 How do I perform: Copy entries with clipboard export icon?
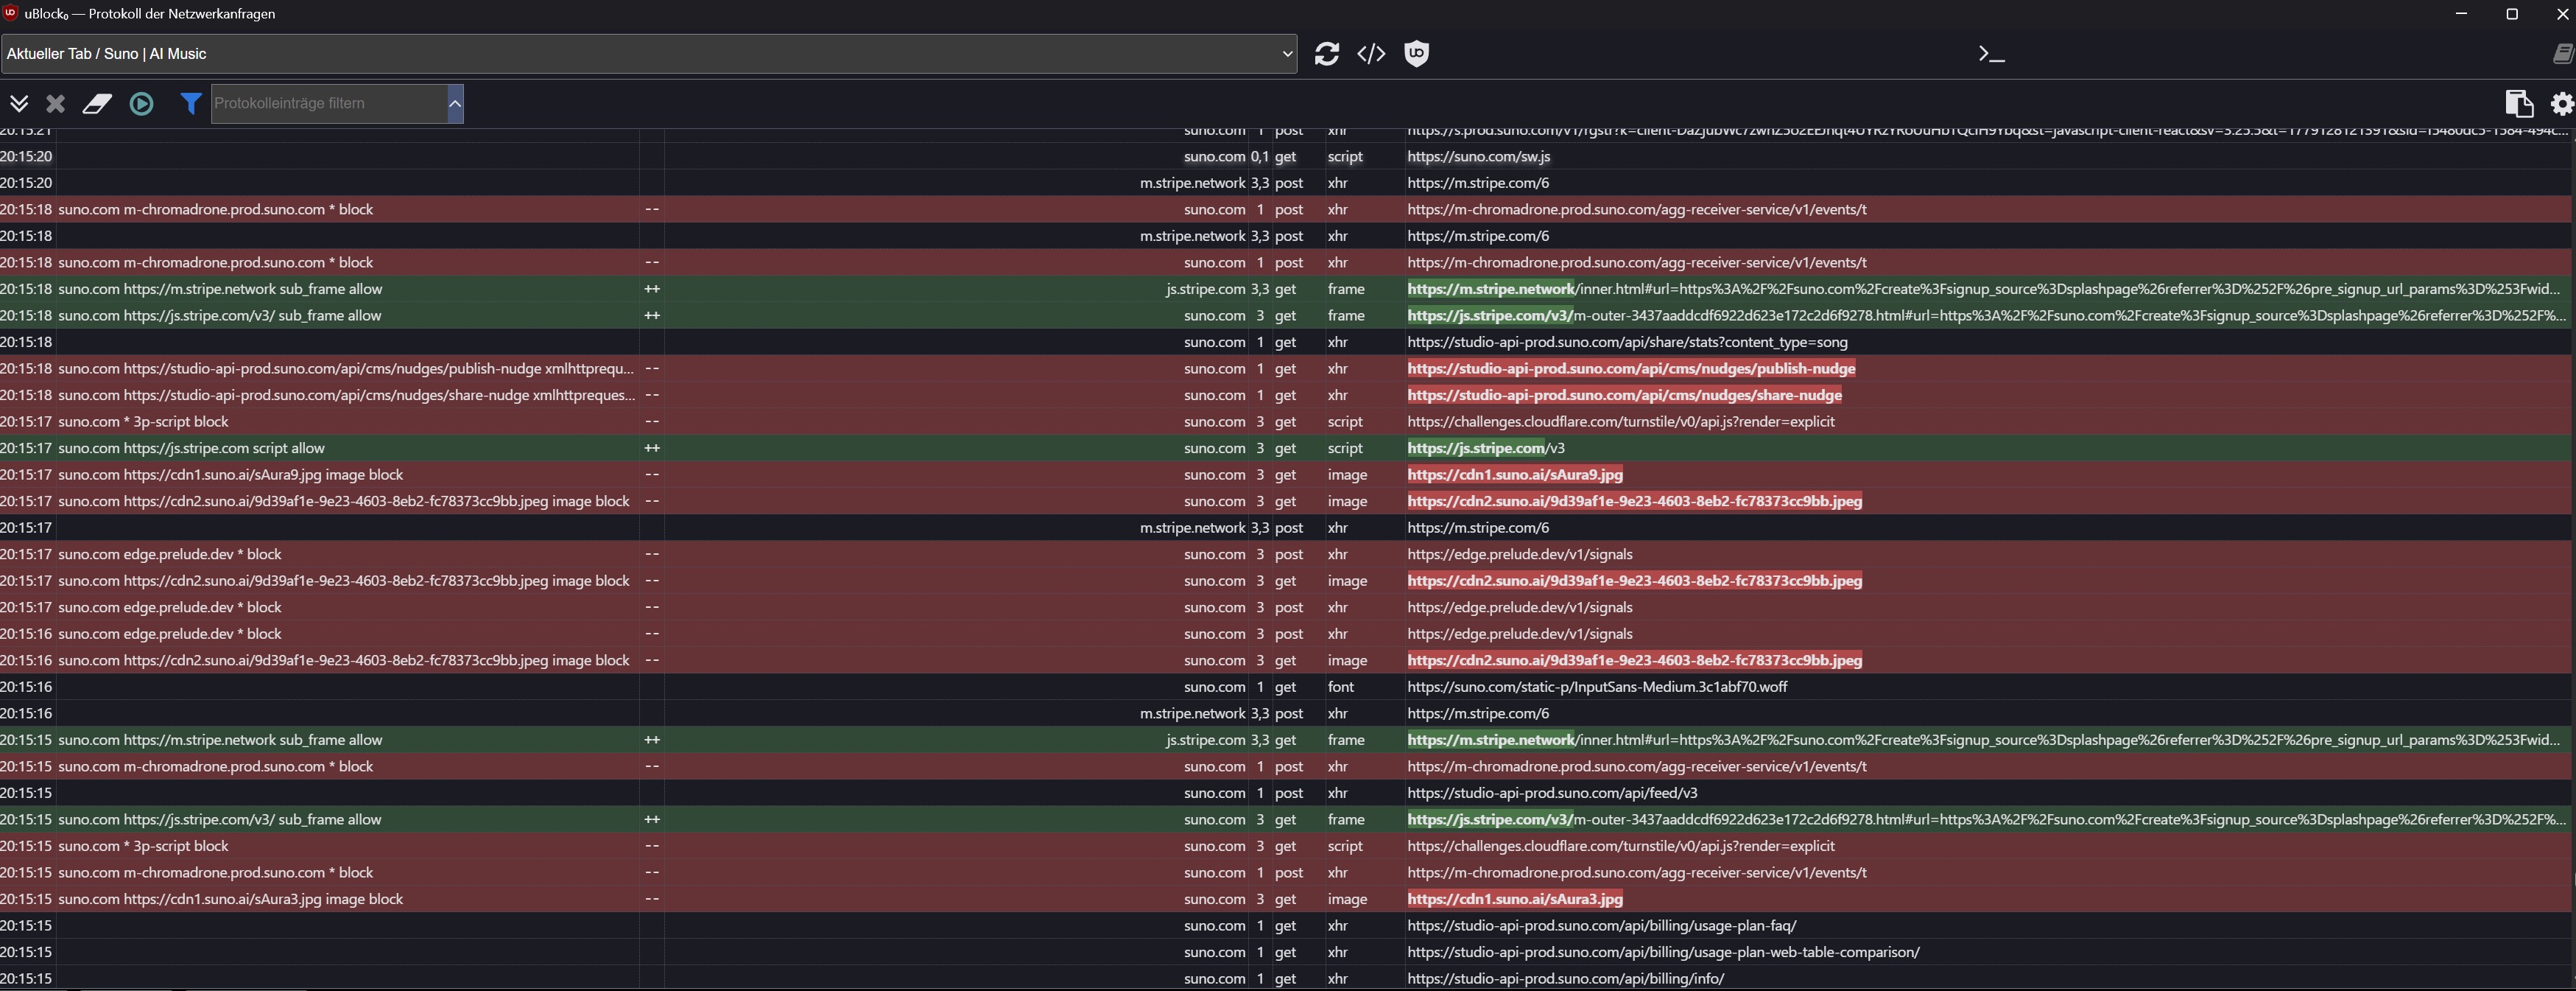2518,103
